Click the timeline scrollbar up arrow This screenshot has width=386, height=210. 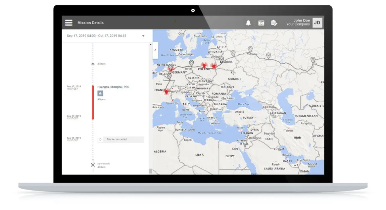(x=151, y=45)
